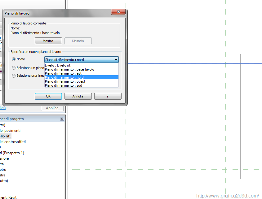Viewport: 262px width, 199px height.
Task: Cancel with the Annulla button
Action: click(78, 96)
